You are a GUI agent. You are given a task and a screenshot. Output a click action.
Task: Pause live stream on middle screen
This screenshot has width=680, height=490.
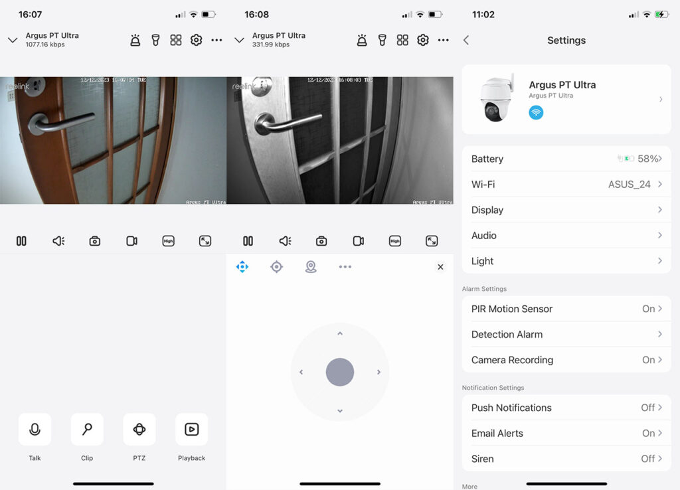248,241
